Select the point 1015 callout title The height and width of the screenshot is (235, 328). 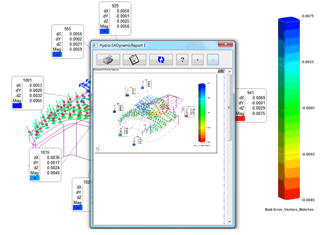point(45,153)
